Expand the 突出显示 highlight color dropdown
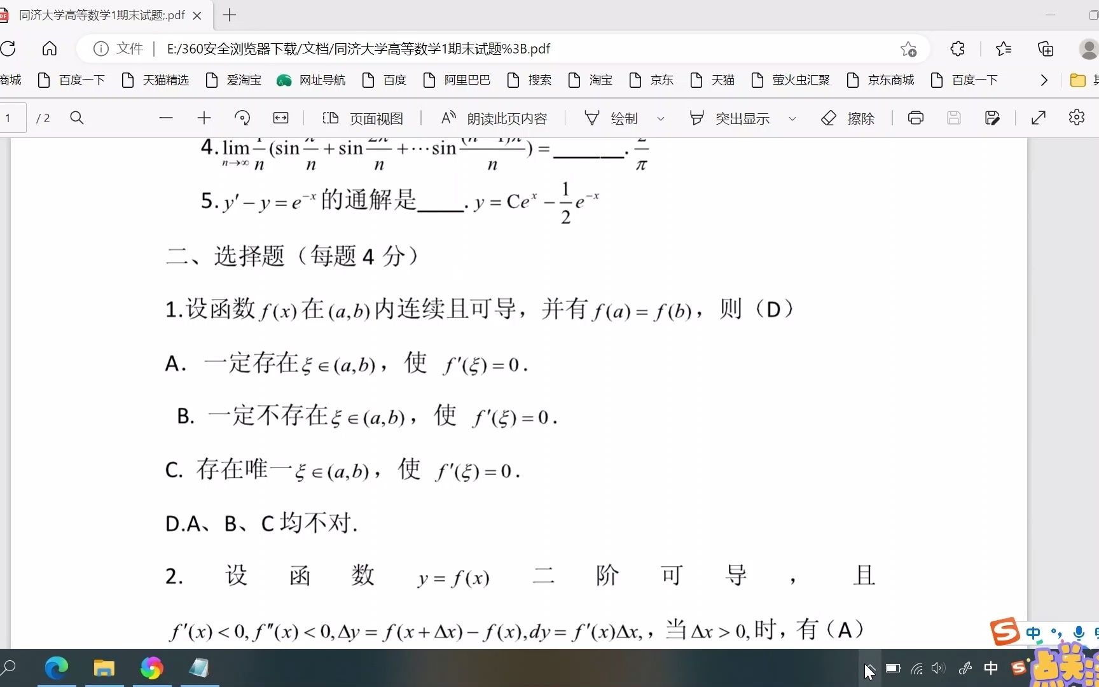The width and height of the screenshot is (1099, 687). tap(792, 118)
